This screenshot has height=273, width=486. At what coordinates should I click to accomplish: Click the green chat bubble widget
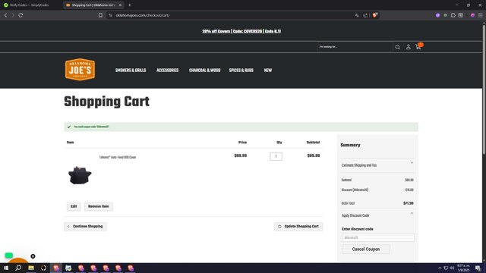pos(9,256)
